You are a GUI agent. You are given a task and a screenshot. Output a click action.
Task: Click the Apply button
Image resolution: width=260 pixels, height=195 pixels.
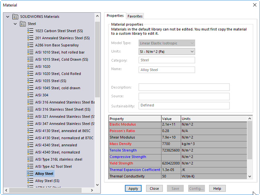click(133, 189)
